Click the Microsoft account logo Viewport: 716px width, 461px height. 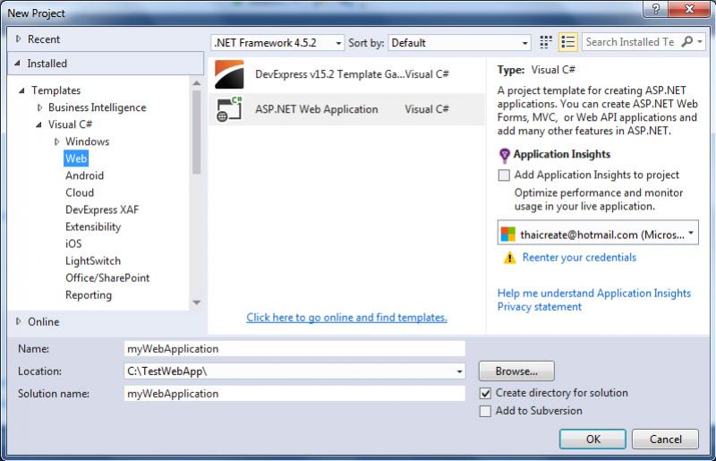click(x=507, y=235)
